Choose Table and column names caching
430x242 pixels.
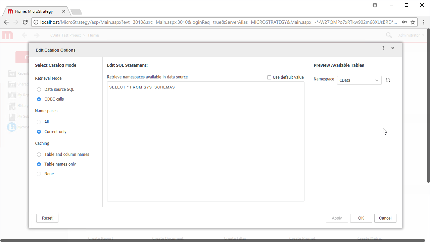tap(39, 154)
